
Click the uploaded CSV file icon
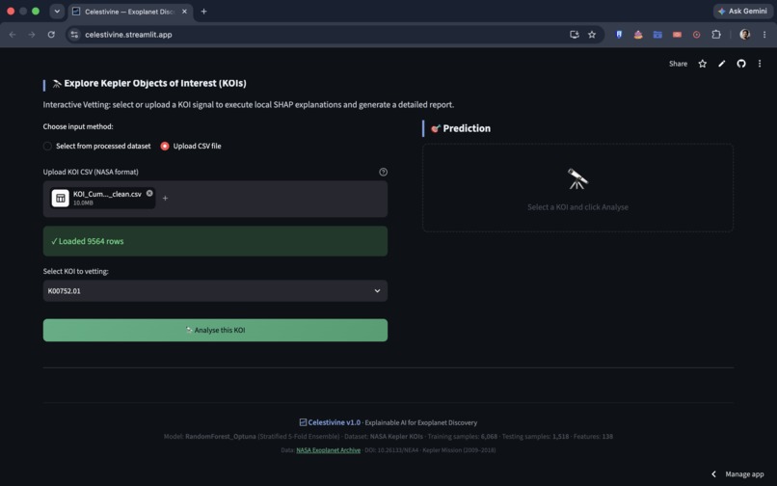(61, 199)
